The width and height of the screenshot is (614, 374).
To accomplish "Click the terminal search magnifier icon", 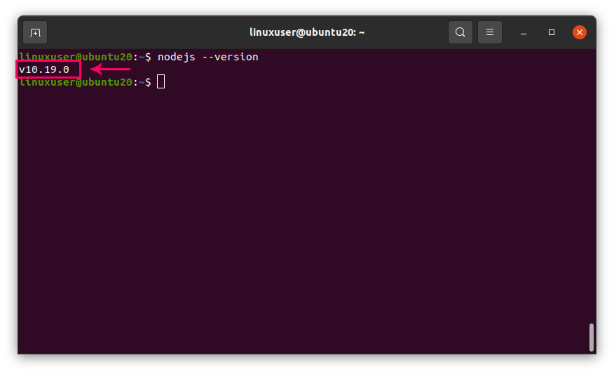I will click(460, 32).
